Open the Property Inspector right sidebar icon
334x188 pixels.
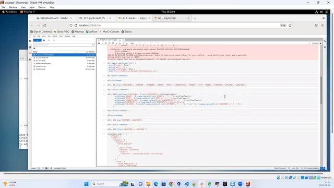[x=325, y=41]
